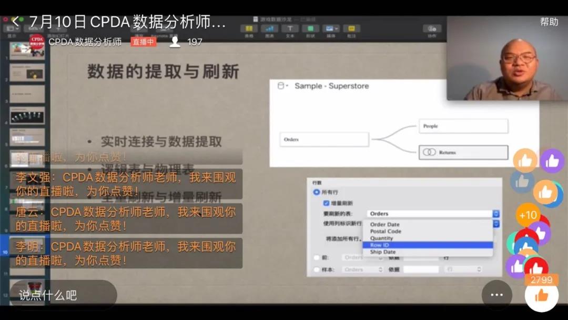
Task: Click the Keynote 文本 text toolbar icon
Action: click(x=290, y=28)
